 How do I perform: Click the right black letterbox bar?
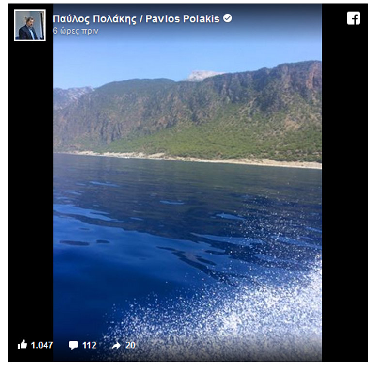point(344,194)
